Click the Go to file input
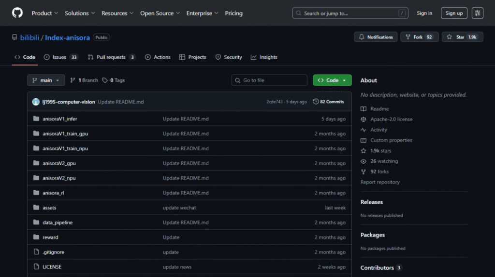The image size is (495, 277). pos(269,80)
